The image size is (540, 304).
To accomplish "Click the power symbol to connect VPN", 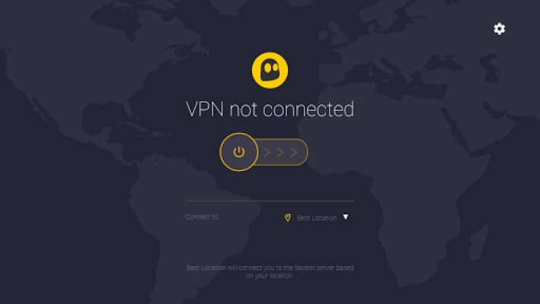I will (x=239, y=152).
